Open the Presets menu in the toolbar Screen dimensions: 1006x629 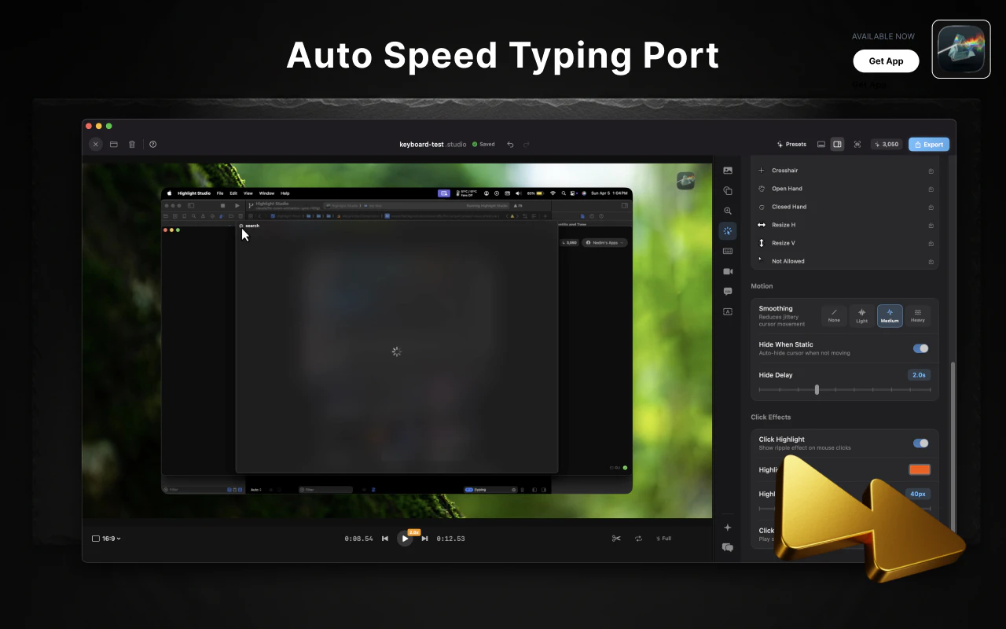coord(791,144)
